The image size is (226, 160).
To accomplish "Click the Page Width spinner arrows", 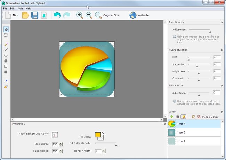I will pos(61,144).
